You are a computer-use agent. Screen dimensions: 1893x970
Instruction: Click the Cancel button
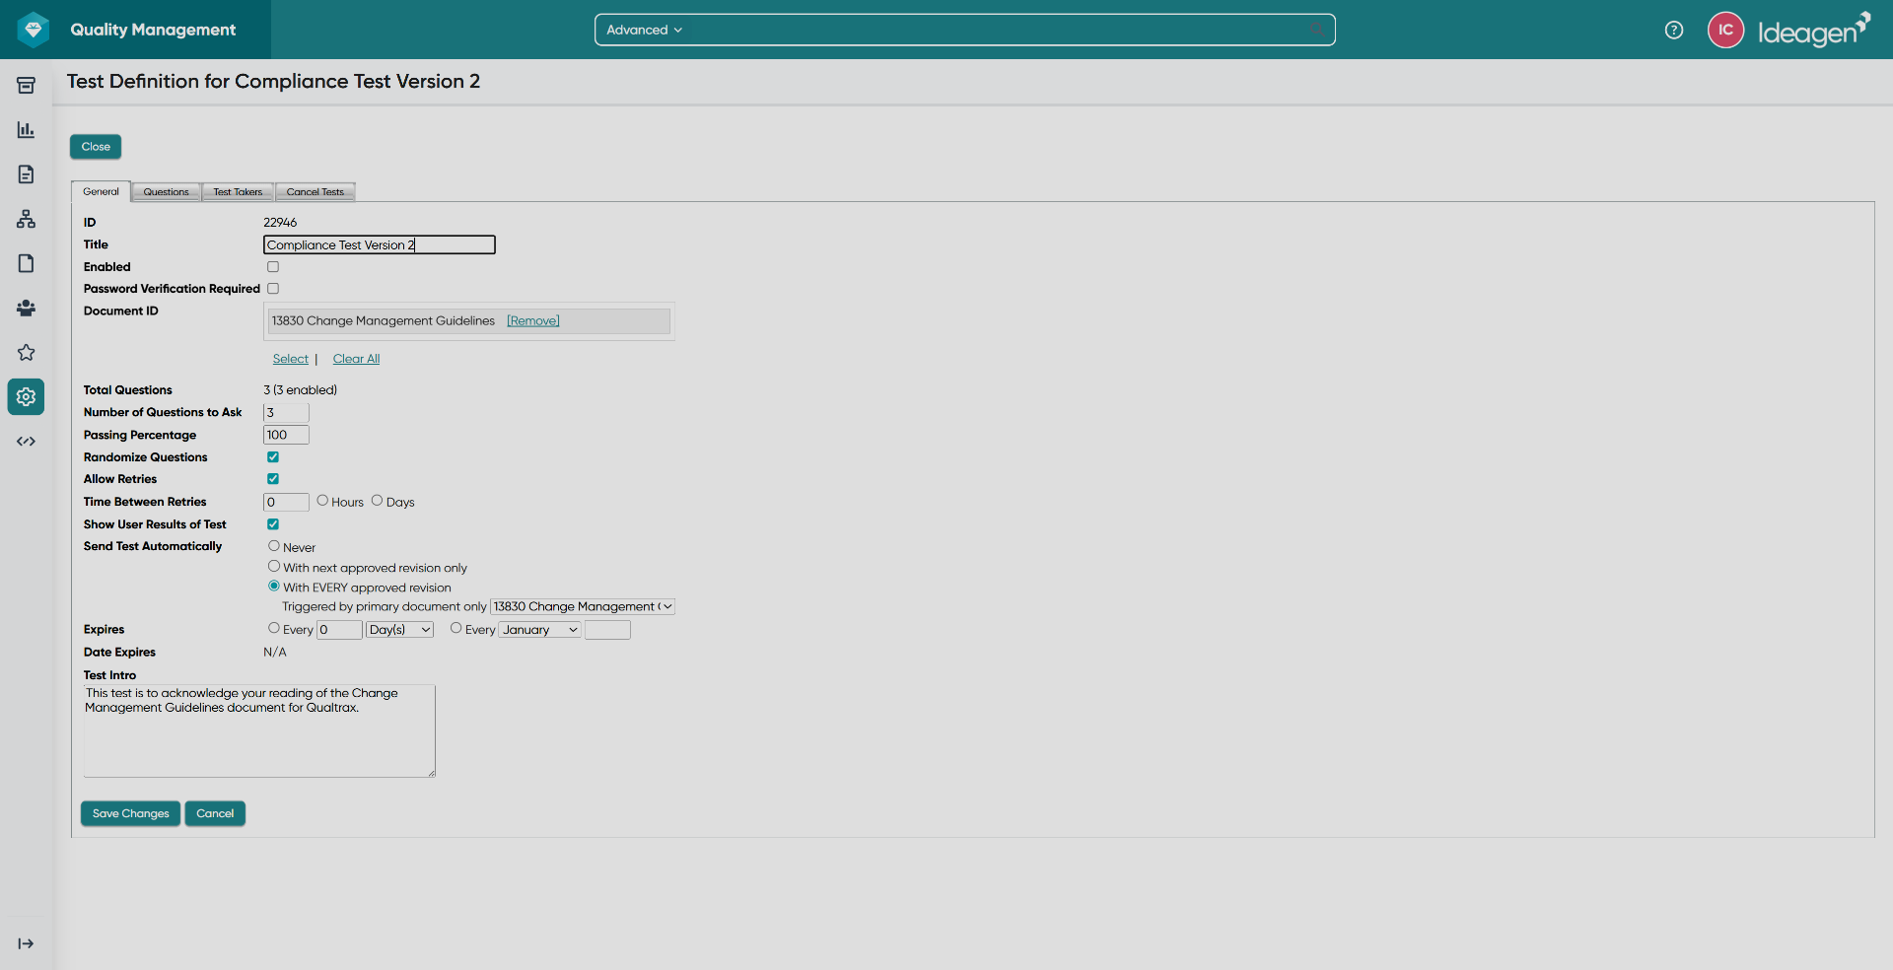215,813
